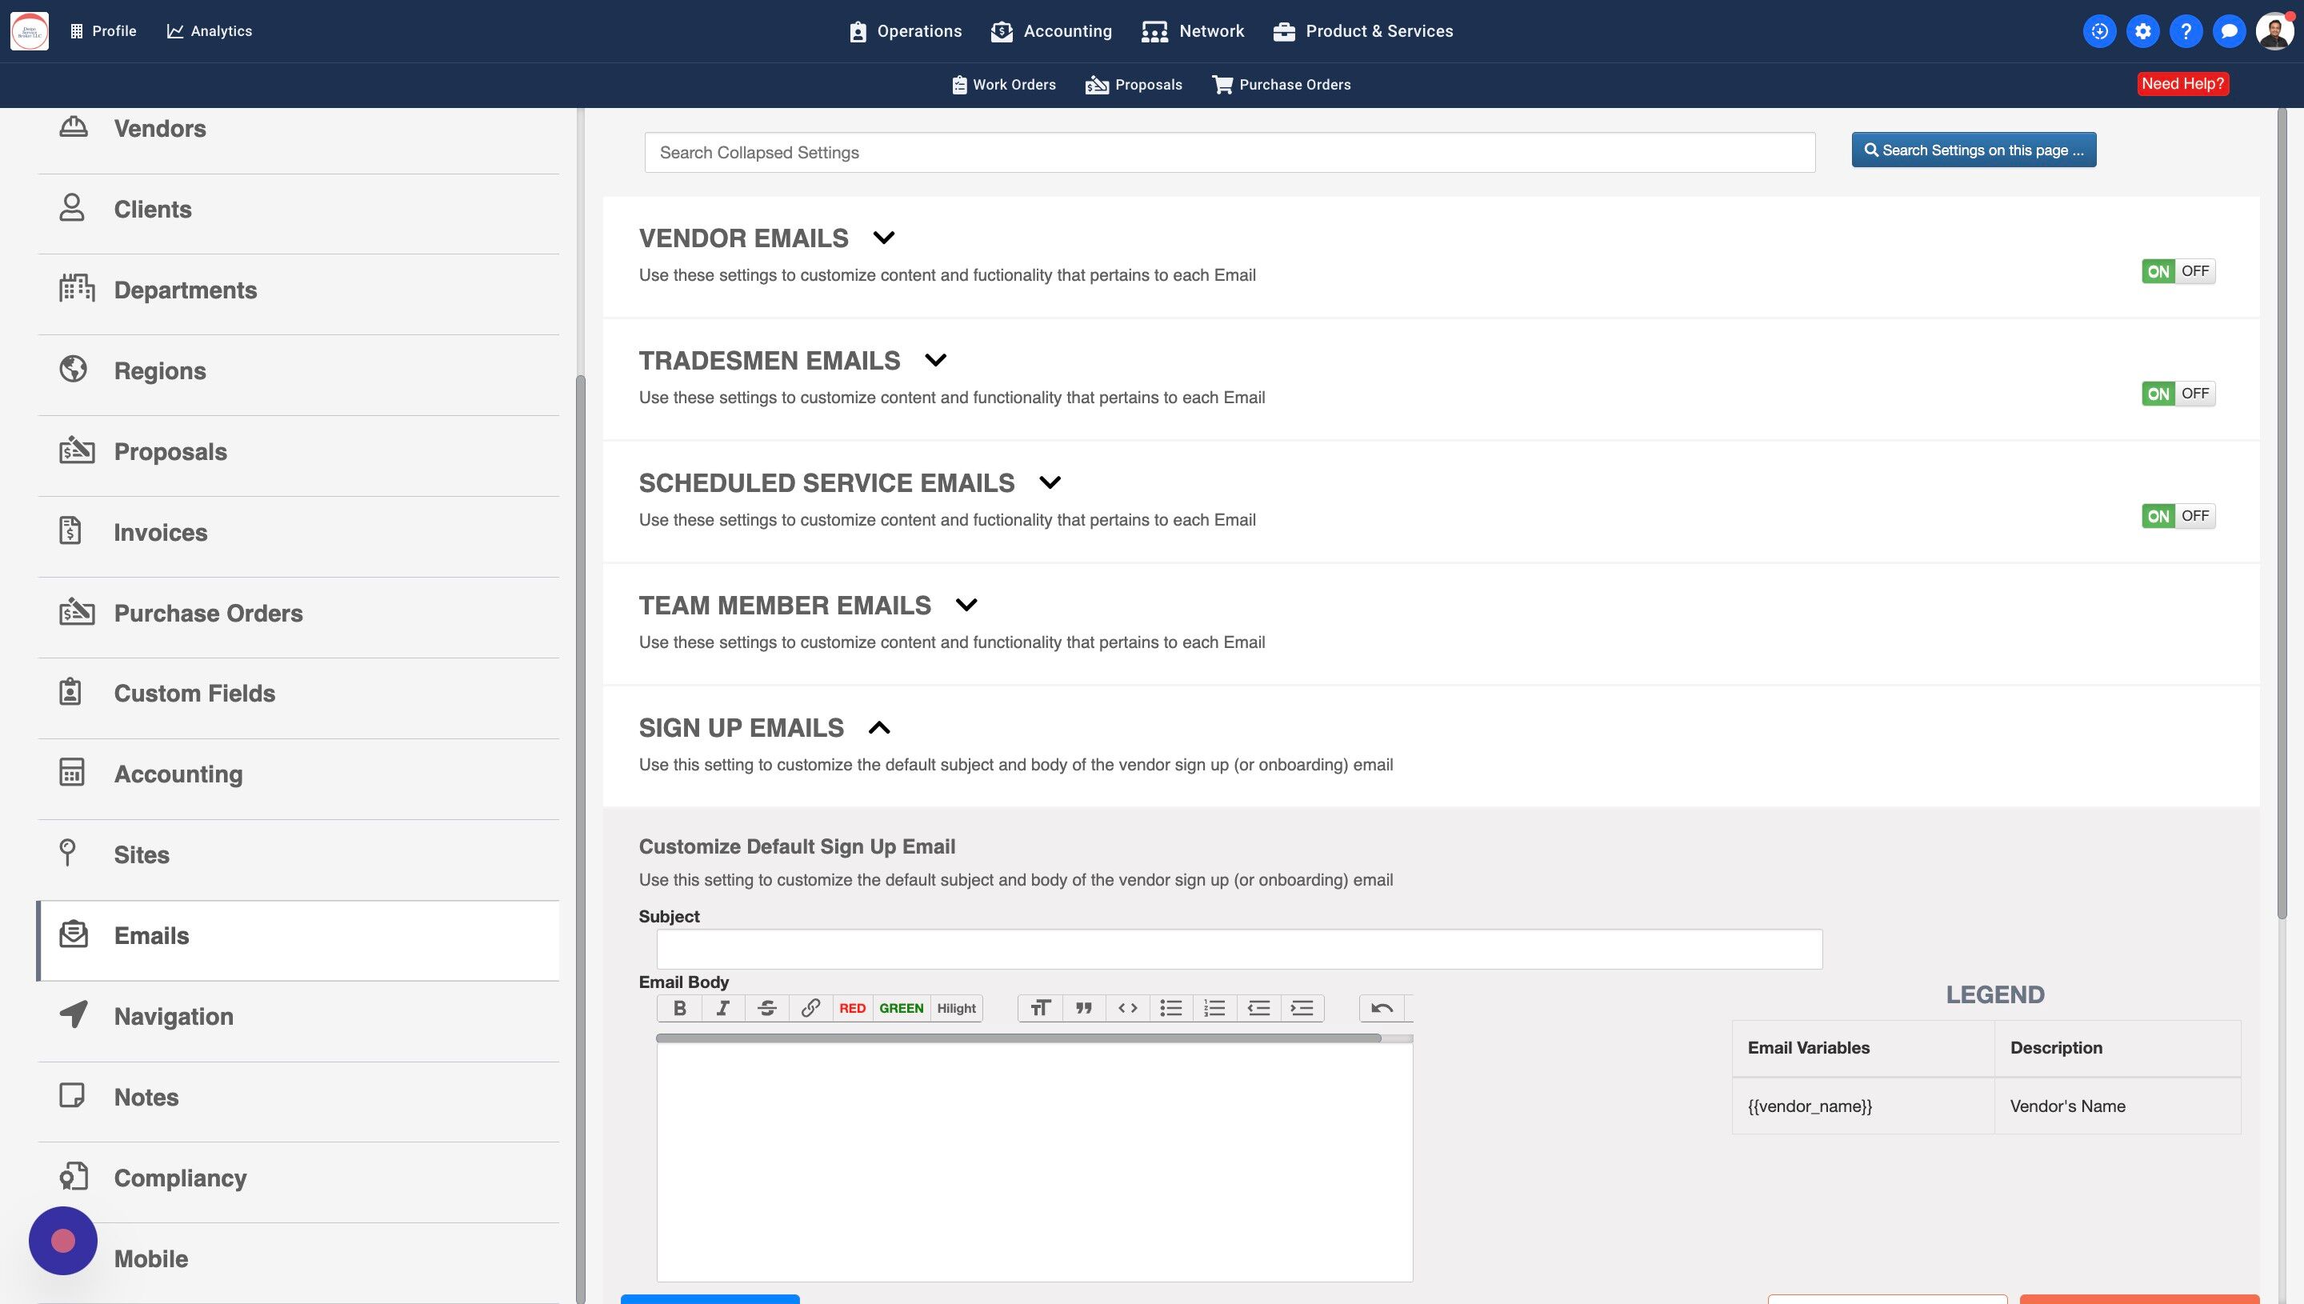Click the blockquote icon in editor
Image resolution: width=2304 pixels, height=1304 pixels.
pyautogui.click(x=1083, y=1009)
